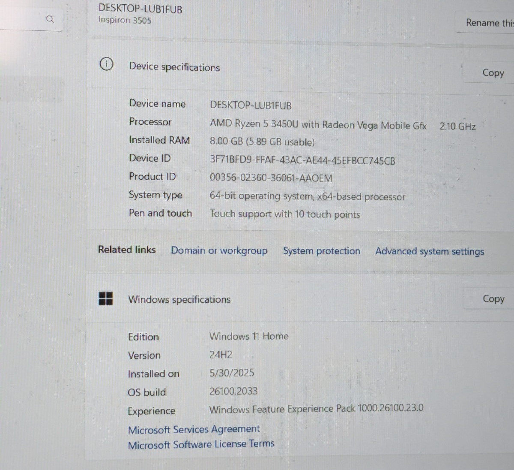The height and width of the screenshot is (470, 514).
Task: Click the search magnifier icon
Action: click(x=50, y=19)
